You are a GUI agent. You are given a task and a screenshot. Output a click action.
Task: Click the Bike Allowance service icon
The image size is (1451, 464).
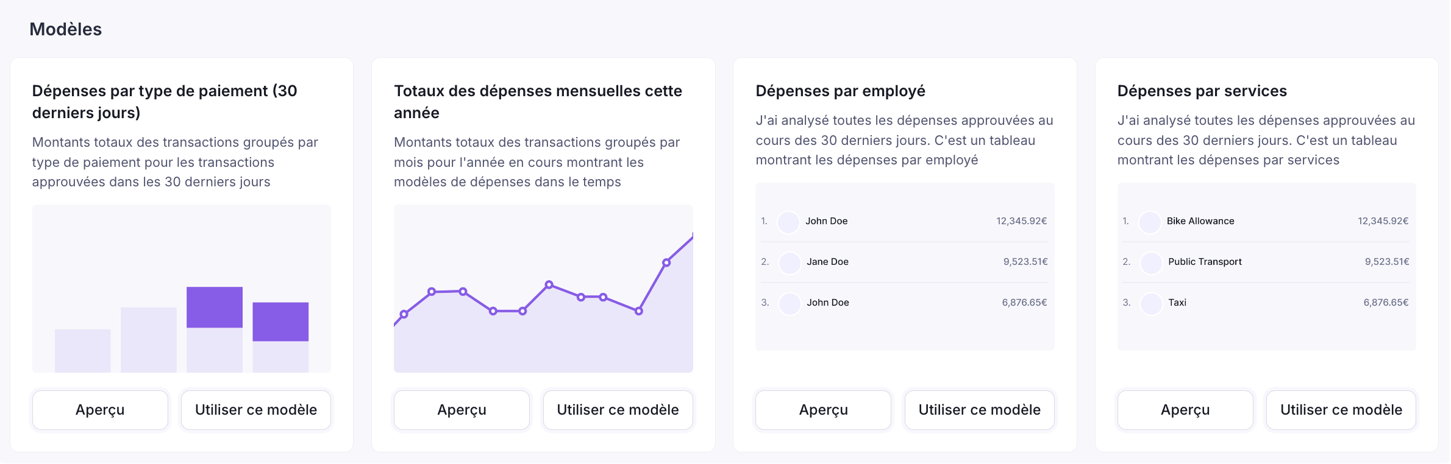click(x=1150, y=222)
